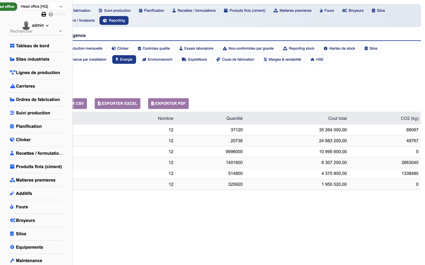This screenshot has height=265, width=425.
Task: Select Produits finis (ciment) in the top menu
Action: (x=245, y=11)
